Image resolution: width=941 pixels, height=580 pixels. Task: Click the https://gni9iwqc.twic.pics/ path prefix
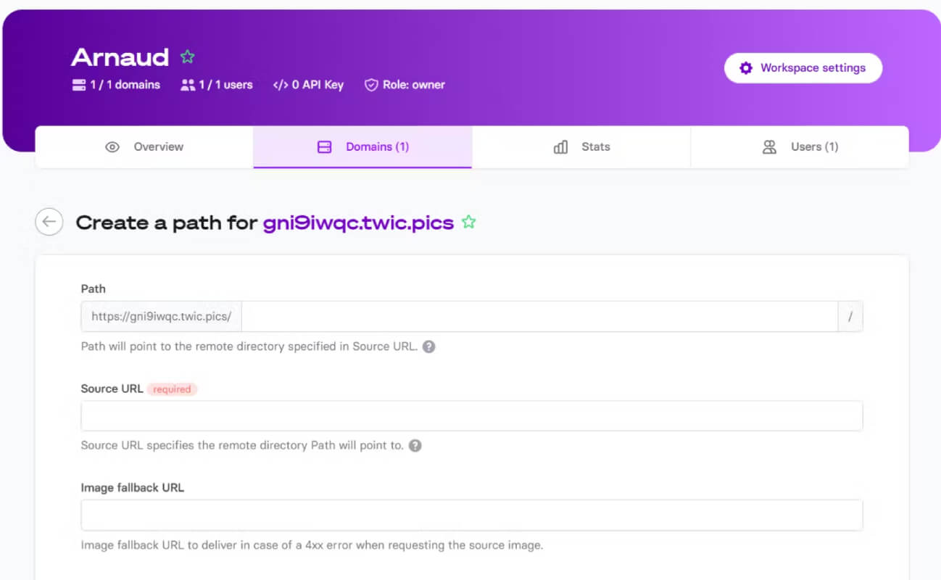[x=162, y=317]
